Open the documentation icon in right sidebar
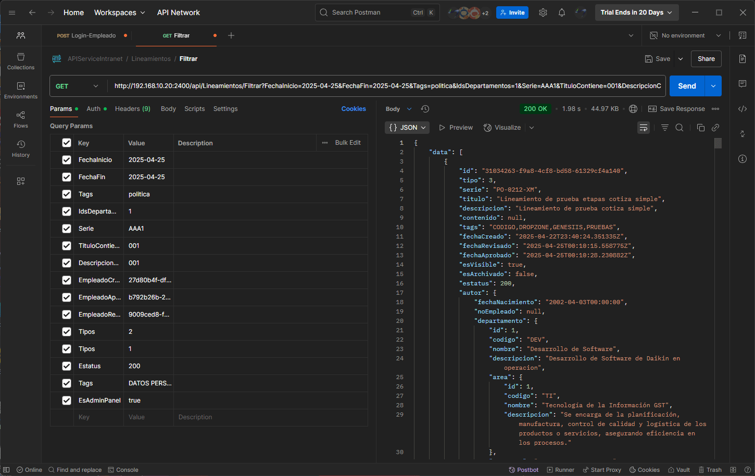755x476 pixels. pos(743,59)
